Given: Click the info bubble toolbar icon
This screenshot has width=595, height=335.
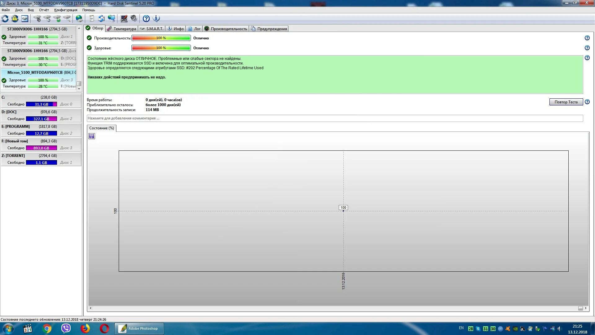Looking at the screenshot, I should coord(156,19).
